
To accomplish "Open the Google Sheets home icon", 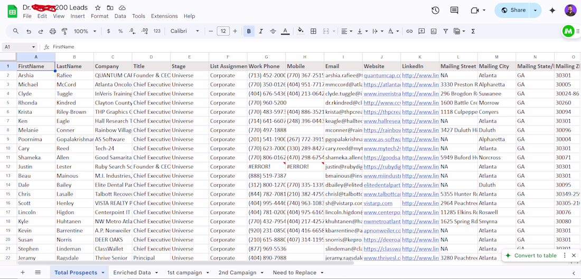I will click(x=12, y=11).
